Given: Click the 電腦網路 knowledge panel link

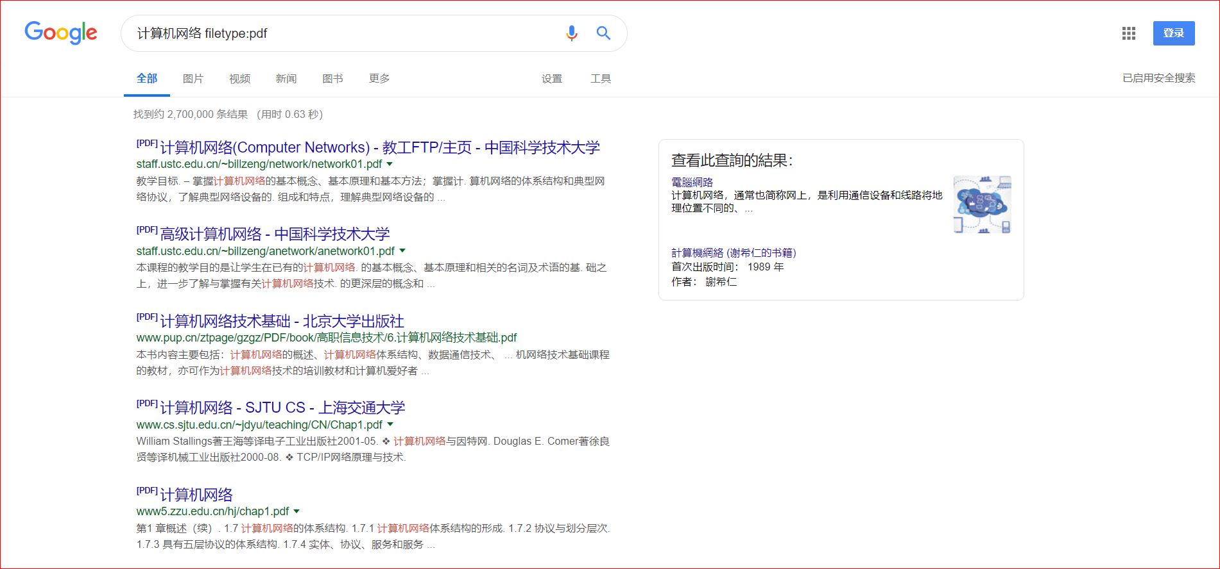Looking at the screenshot, I should [692, 182].
